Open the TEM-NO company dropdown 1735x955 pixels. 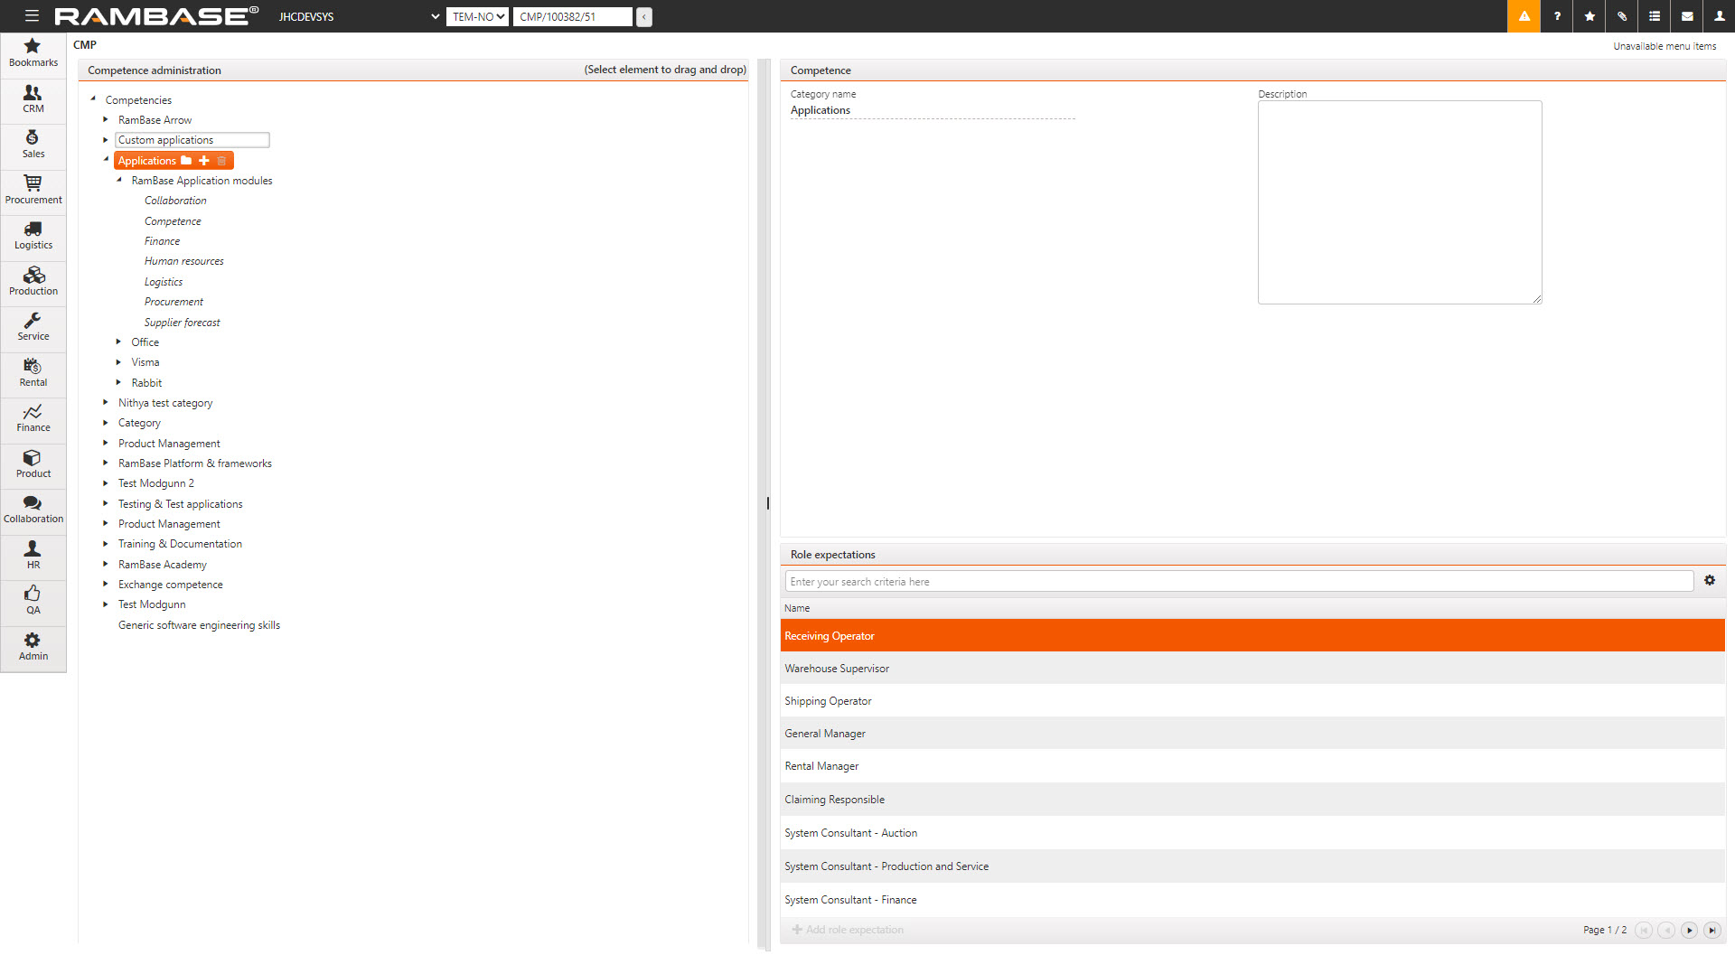pos(478,16)
